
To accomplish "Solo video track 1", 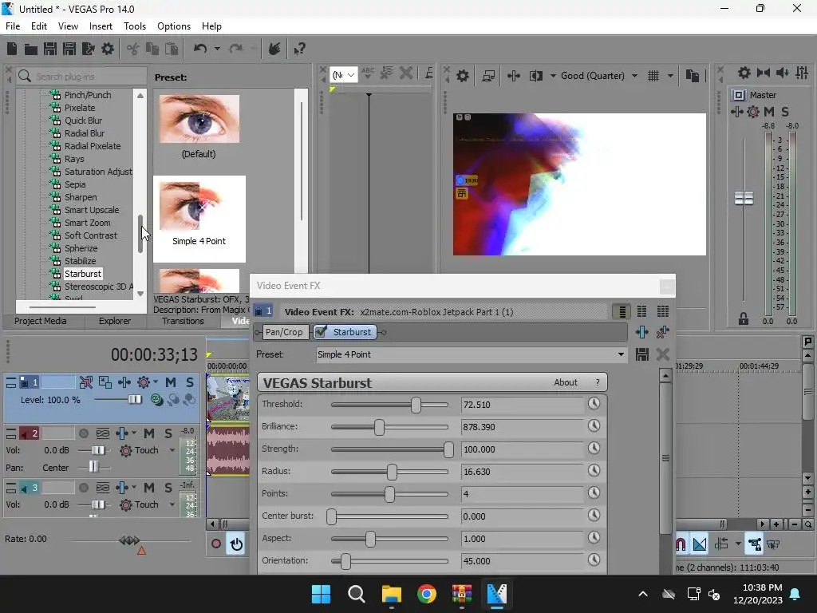I will [x=190, y=382].
